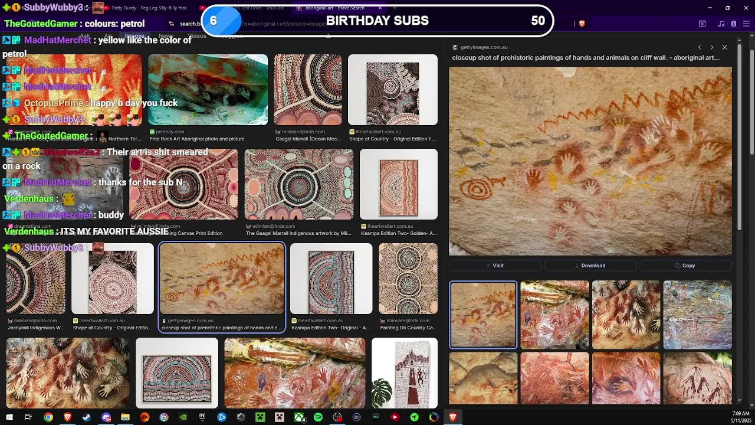Screen dimensions: 755x425
Task: Open the red play-button taskbar app
Action: [x=395, y=417]
